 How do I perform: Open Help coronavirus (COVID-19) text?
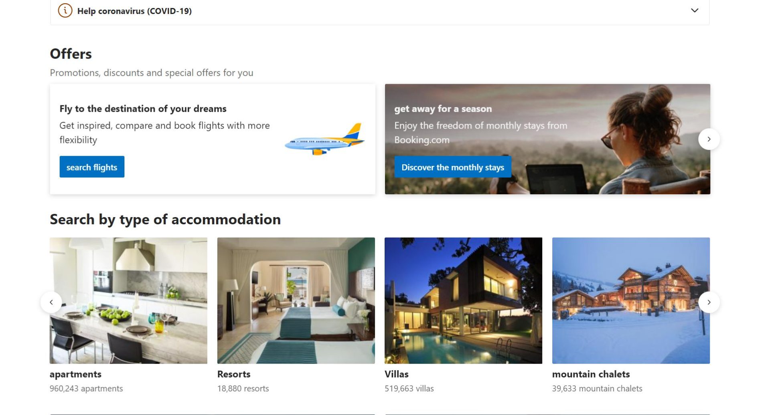click(134, 11)
